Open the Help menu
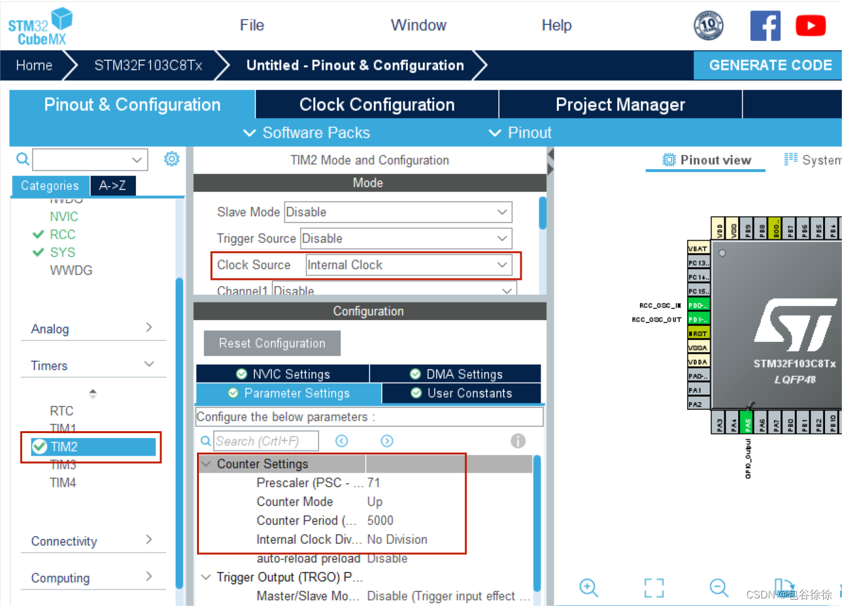Screen dimensions: 842x606 [556, 25]
